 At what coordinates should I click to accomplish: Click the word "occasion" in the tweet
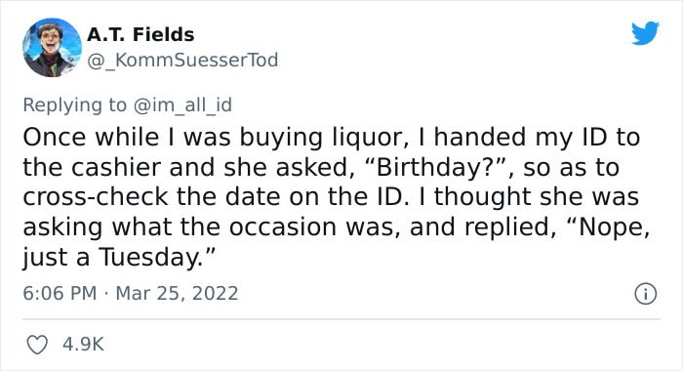tap(283, 227)
